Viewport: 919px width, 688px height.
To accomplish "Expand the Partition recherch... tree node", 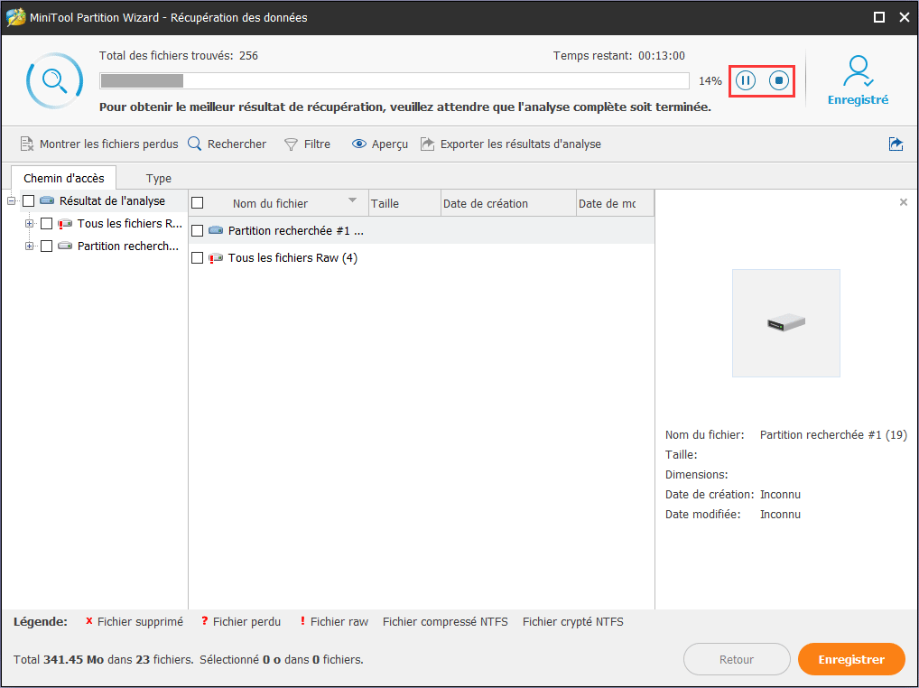I will 29,246.
